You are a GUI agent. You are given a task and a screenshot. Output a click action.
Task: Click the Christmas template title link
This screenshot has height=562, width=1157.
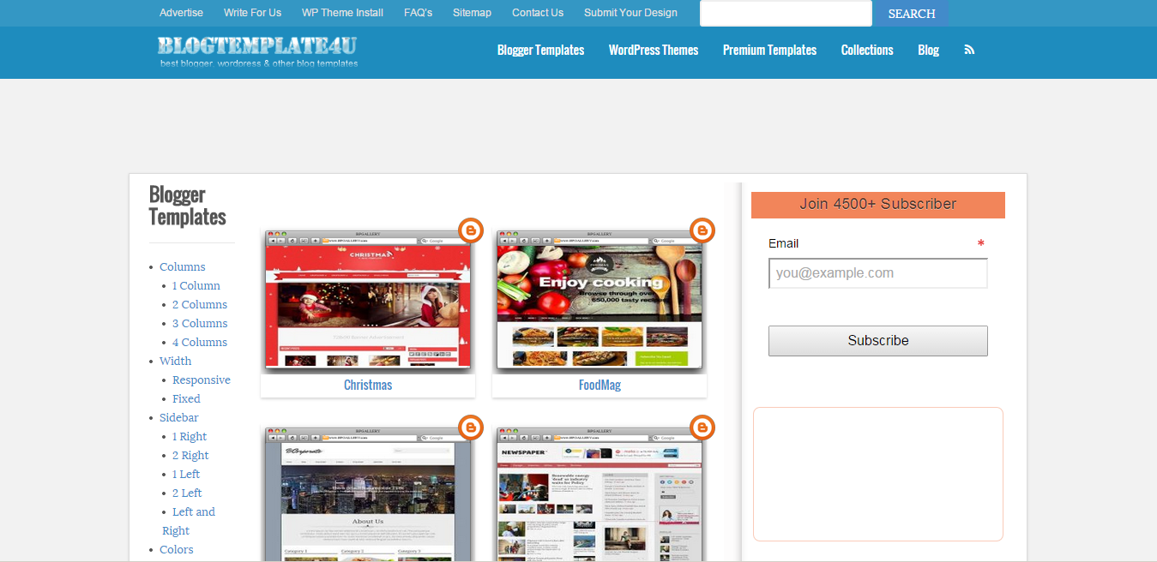[368, 385]
